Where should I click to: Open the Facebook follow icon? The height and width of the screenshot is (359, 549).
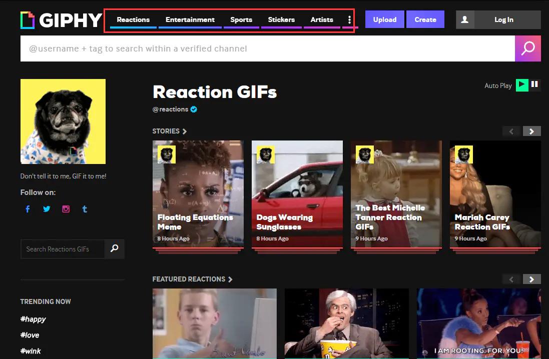pos(28,209)
